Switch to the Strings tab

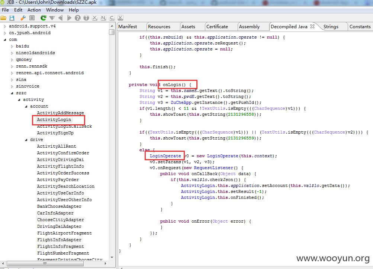coord(331,27)
